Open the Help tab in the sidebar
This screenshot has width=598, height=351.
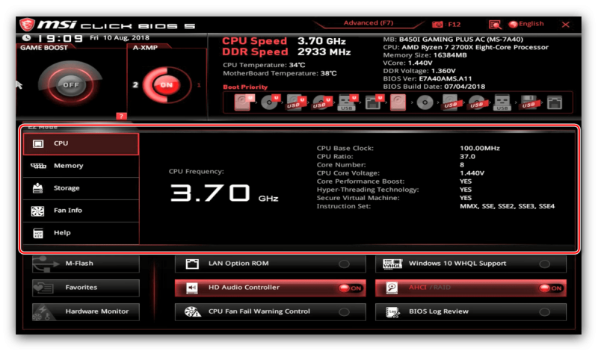coord(81,233)
